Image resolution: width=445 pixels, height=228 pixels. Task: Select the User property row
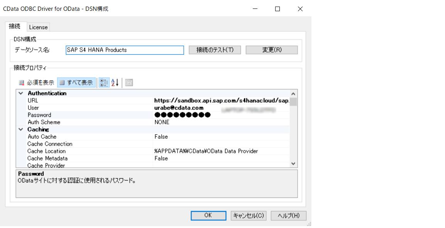tap(158, 108)
